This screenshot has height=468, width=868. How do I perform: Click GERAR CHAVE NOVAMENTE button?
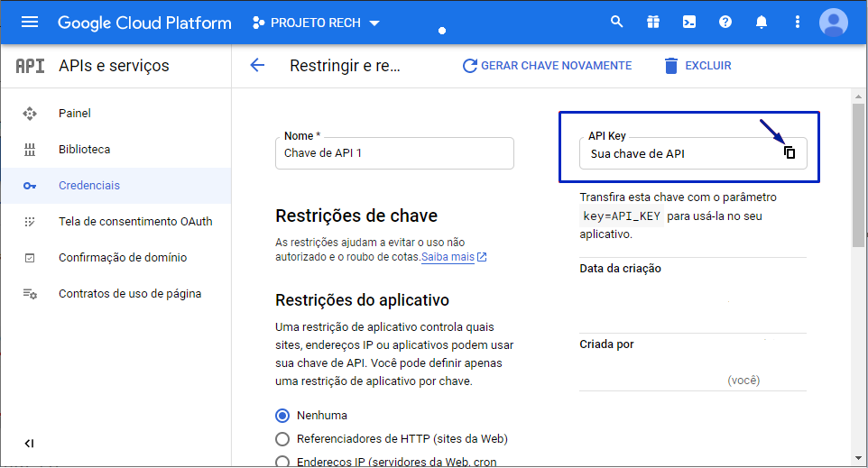(547, 66)
